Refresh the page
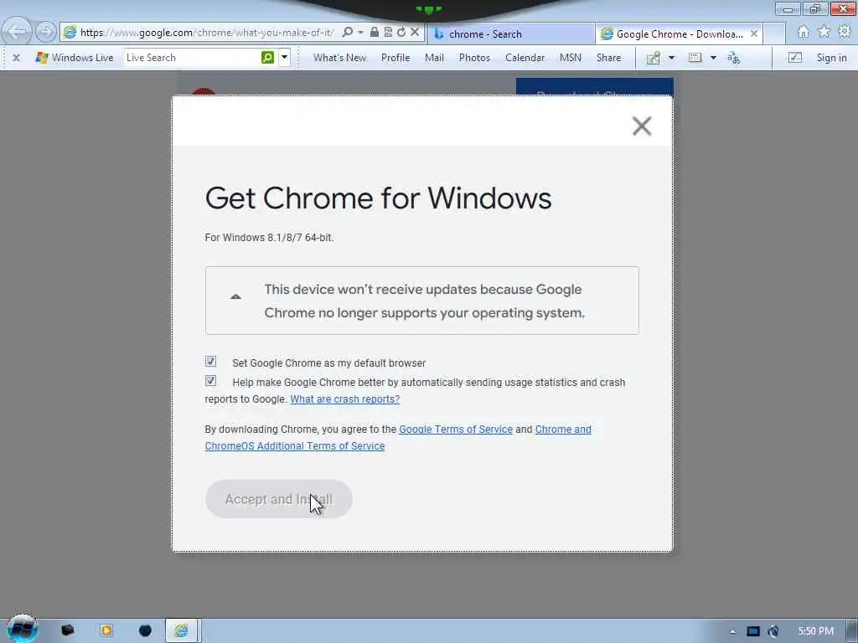 click(x=401, y=33)
